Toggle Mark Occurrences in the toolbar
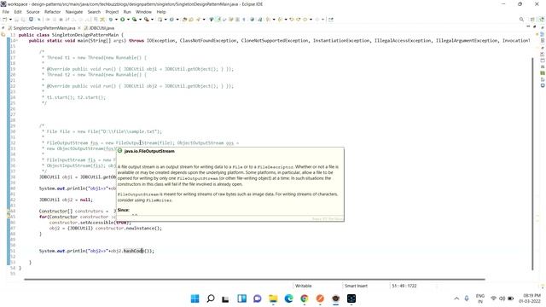Screen dimensions: 546x307 218,20
